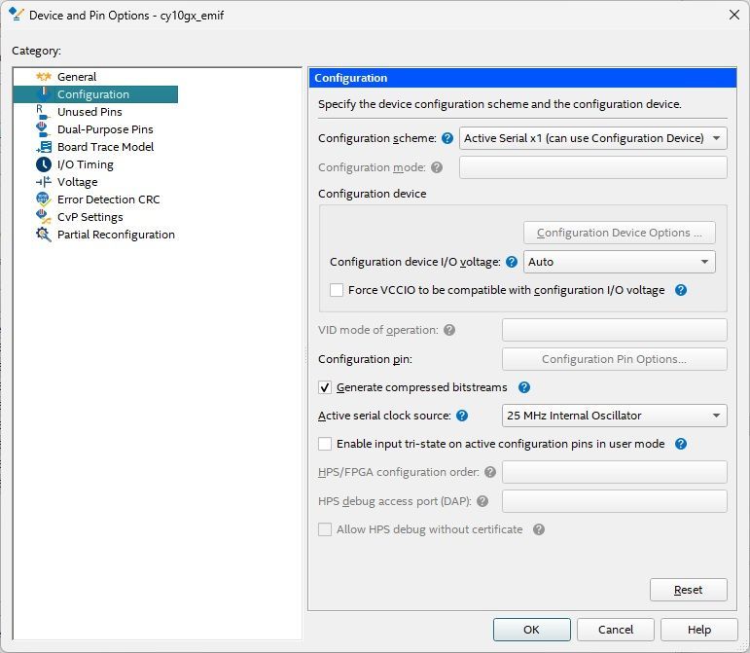The height and width of the screenshot is (653, 750).
Task: Open help for Configuration scheme
Action: point(447,138)
